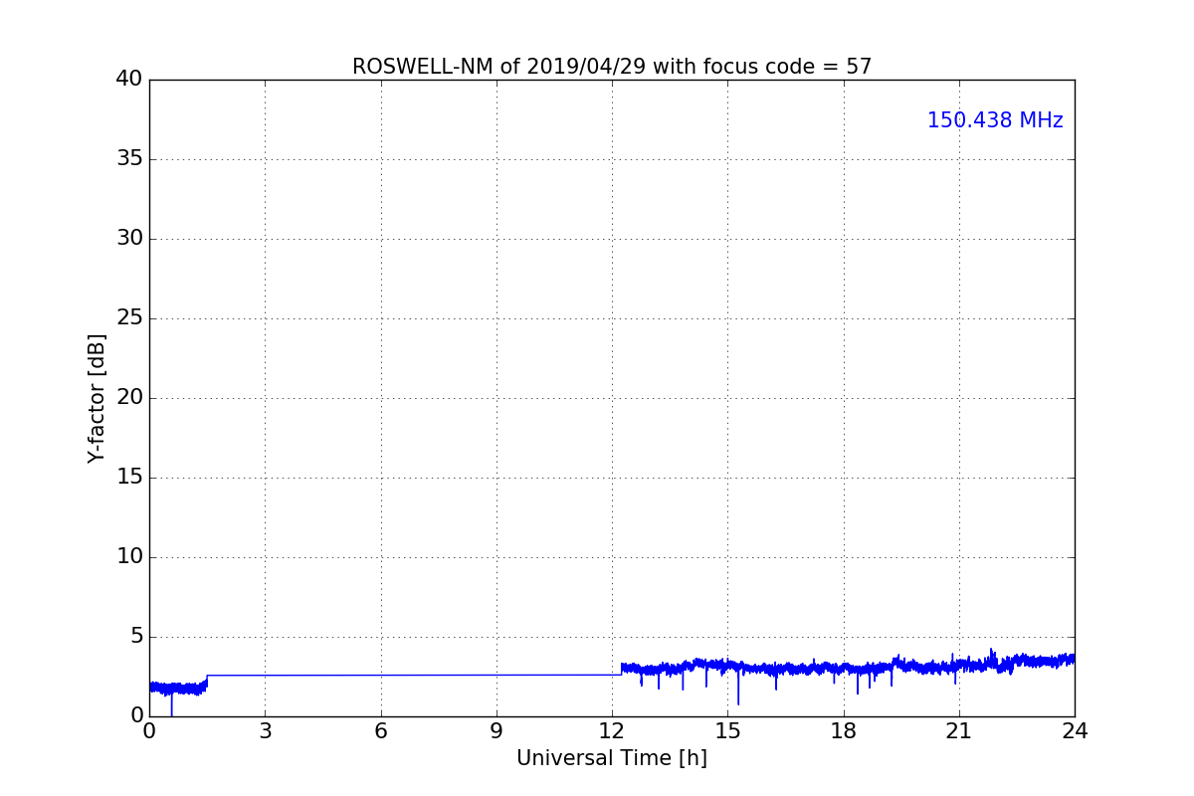The width and height of the screenshot is (1194, 796).
Task: Select the 150.438 MHz frequency label
Action: tap(995, 120)
